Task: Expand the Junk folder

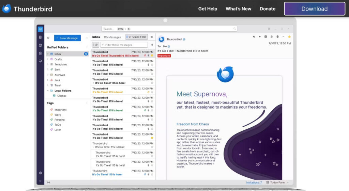Action: click(x=48, y=80)
